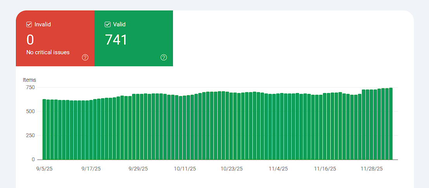Click the 9/5/25 date label
Image resolution: width=429 pixels, height=188 pixels.
[44, 169]
